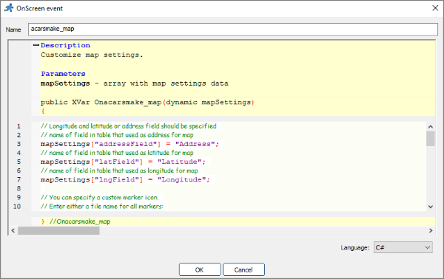Click the 'Name' label

click(13, 30)
